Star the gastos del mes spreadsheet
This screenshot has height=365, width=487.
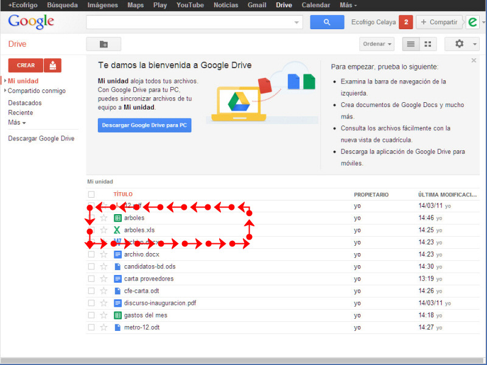[103, 315]
